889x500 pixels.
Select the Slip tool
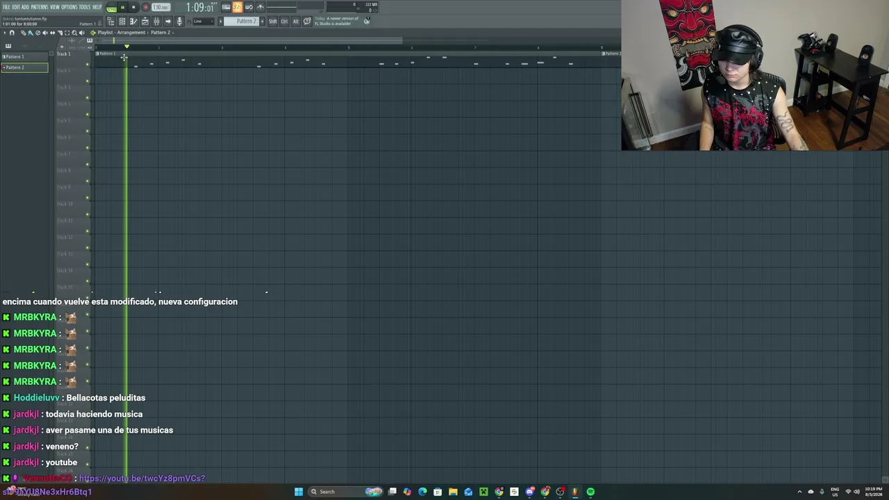coord(52,33)
